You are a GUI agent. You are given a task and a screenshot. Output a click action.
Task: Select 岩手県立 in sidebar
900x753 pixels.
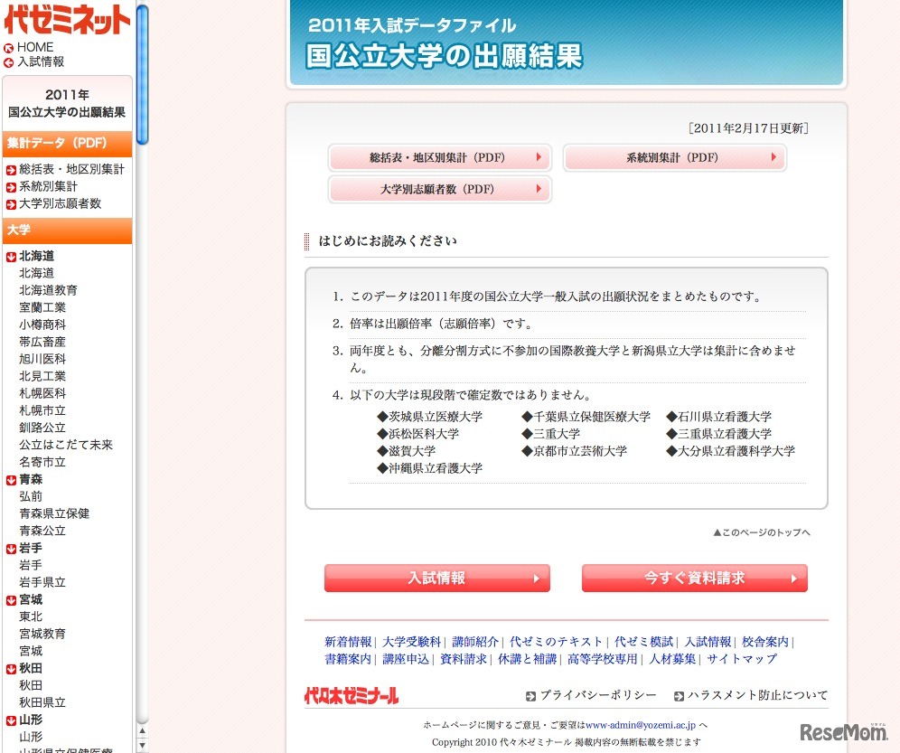click(x=42, y=582)
